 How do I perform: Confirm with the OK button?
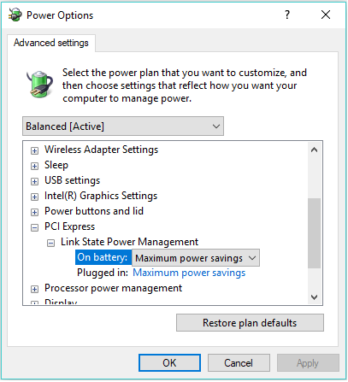[x=169, y=363]
